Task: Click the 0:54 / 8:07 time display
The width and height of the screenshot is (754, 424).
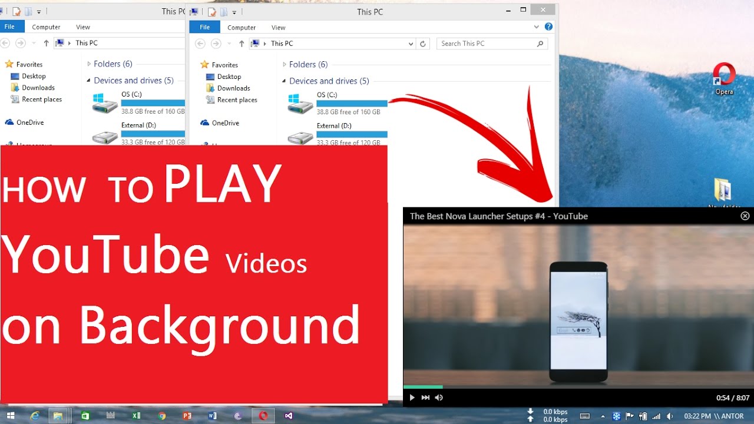Action: click(x=733, y=398)
